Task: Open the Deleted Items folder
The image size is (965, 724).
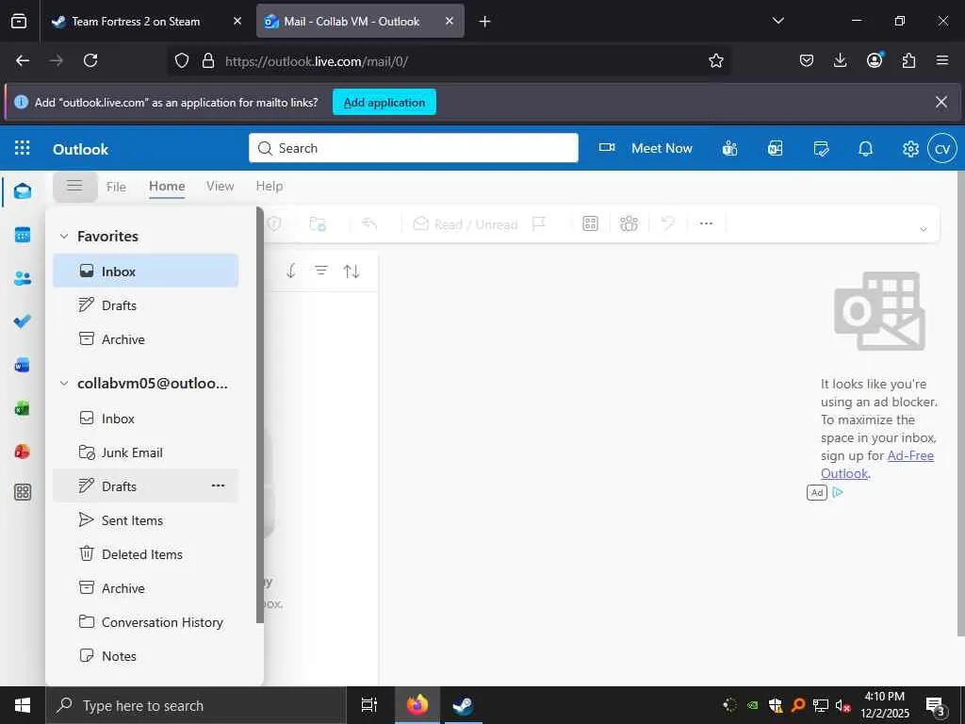Action: pos(145,554)
